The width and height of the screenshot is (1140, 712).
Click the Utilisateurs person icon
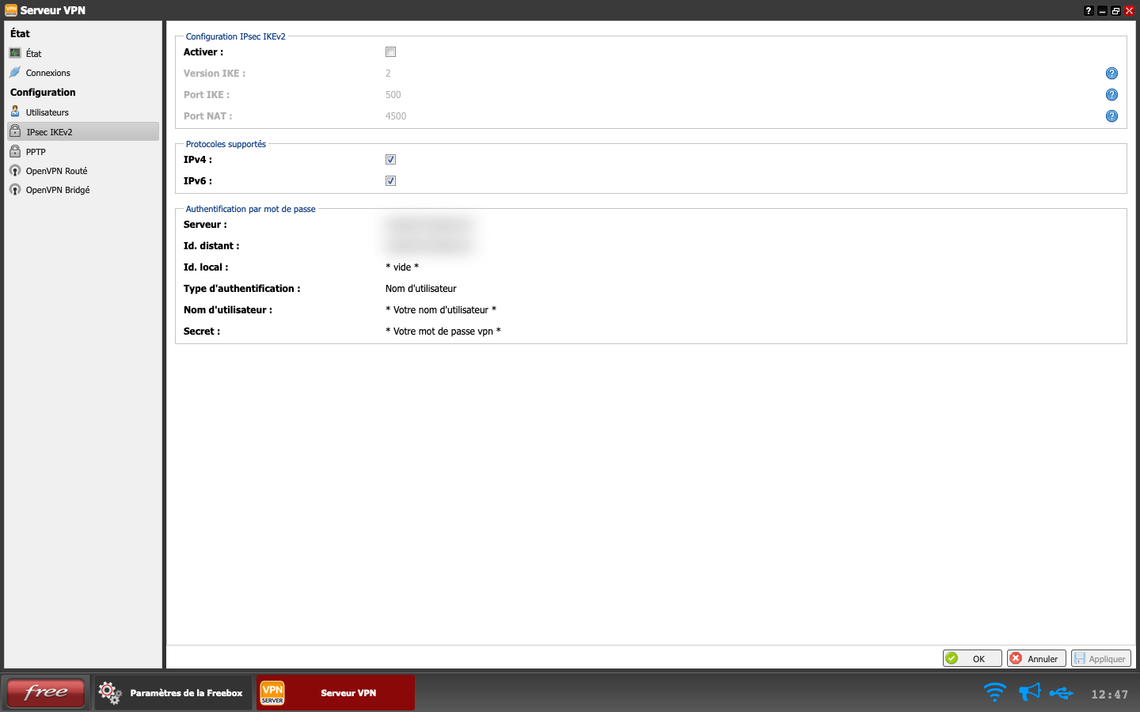tap(15, 112)
